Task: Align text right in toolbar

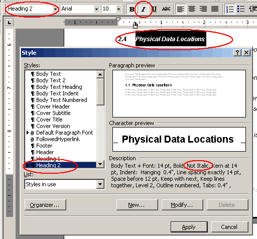Action: pyautogui.click(x=203, y=9)
